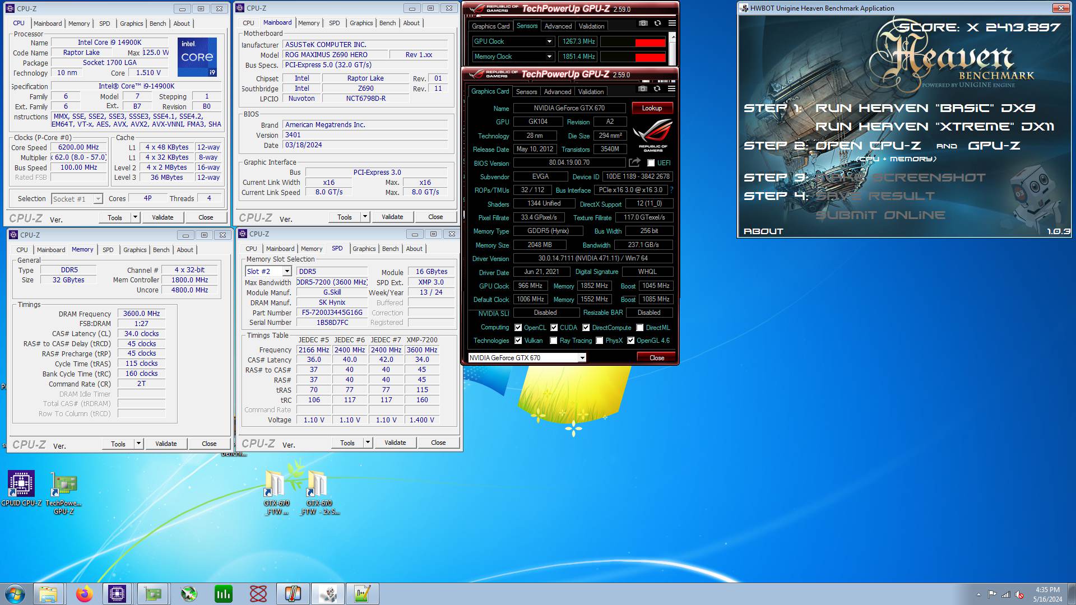This screenshot has width=1076, height=605.
Task: Toggle the UEFI checkbox in GPU-Z
Action: (x=651, y=163)
